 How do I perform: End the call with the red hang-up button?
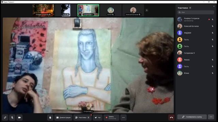coord(171,118)
